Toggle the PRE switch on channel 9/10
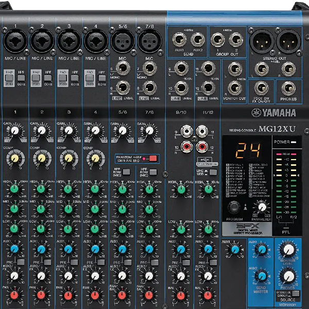The width and height of the screenshot is (309, 309). point(186,263)
